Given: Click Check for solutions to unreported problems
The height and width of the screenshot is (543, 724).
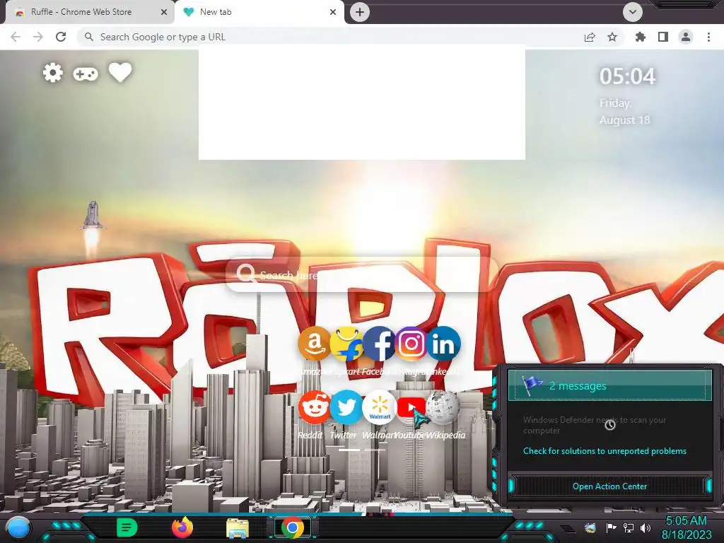Looking at the screenshot, I should 605,451.
